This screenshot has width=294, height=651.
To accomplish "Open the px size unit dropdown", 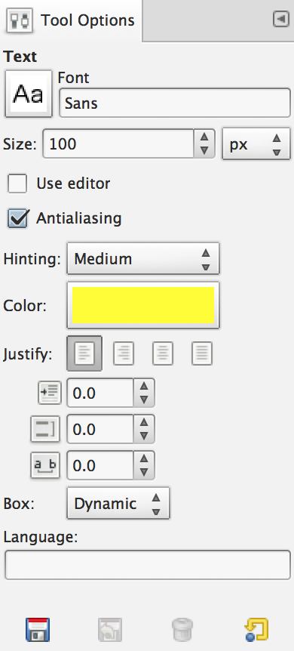I will (256, 144).
